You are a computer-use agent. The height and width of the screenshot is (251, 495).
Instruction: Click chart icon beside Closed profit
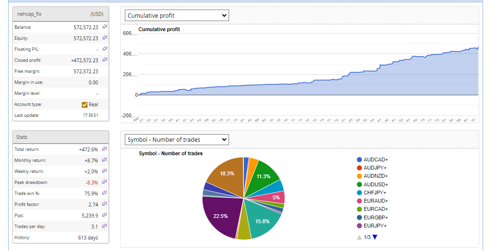pos(105,60)
